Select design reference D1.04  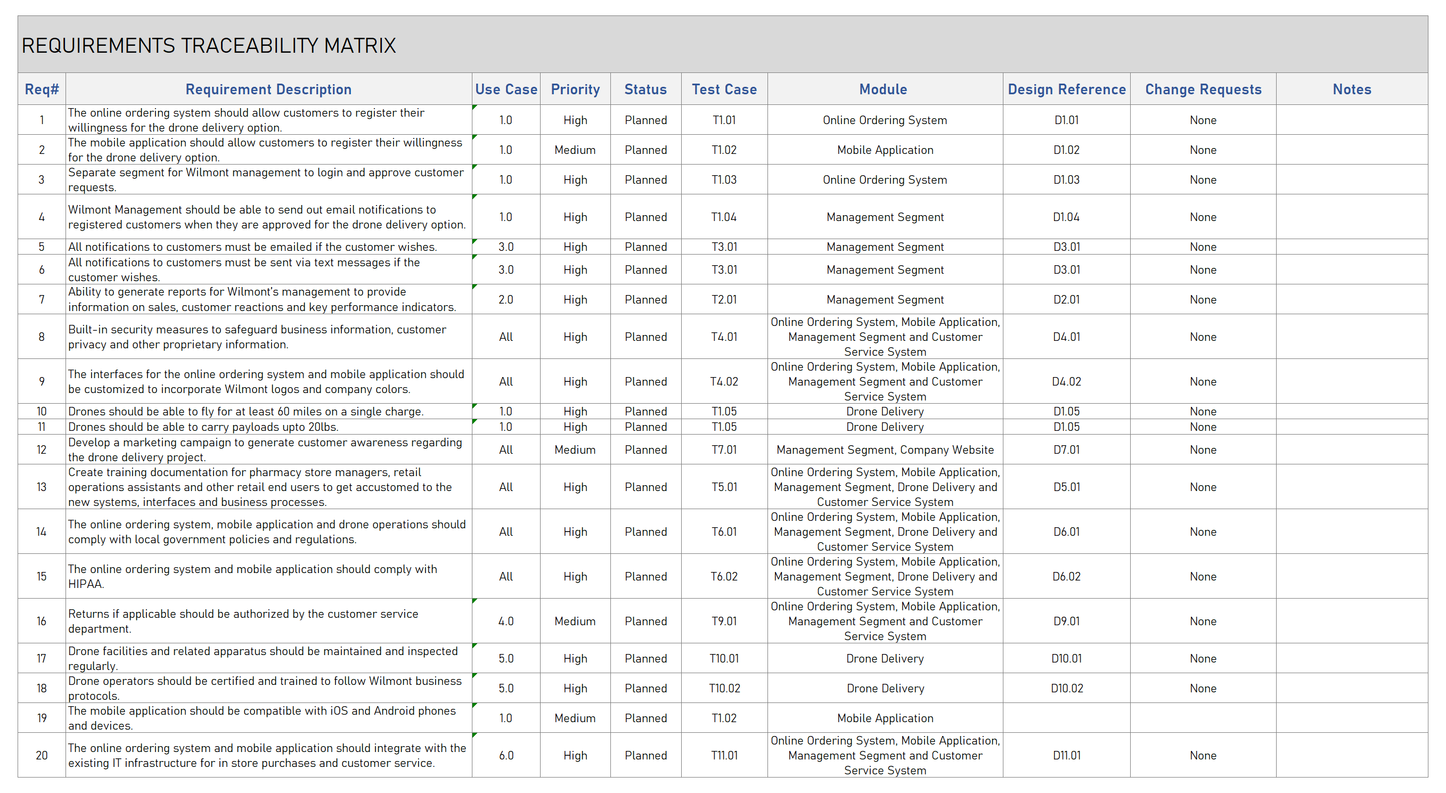click(1066, 217)
